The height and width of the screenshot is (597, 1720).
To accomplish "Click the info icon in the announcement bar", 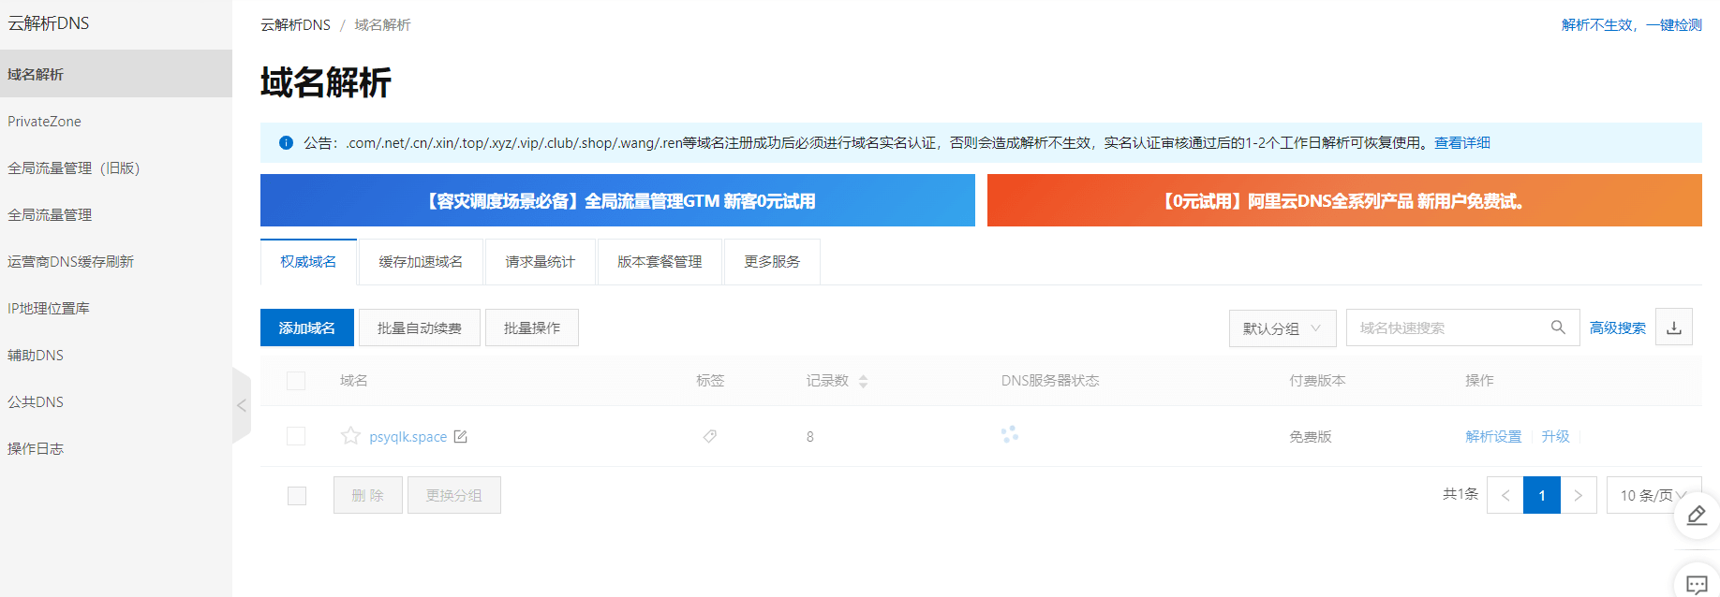I will click(286, 143).
